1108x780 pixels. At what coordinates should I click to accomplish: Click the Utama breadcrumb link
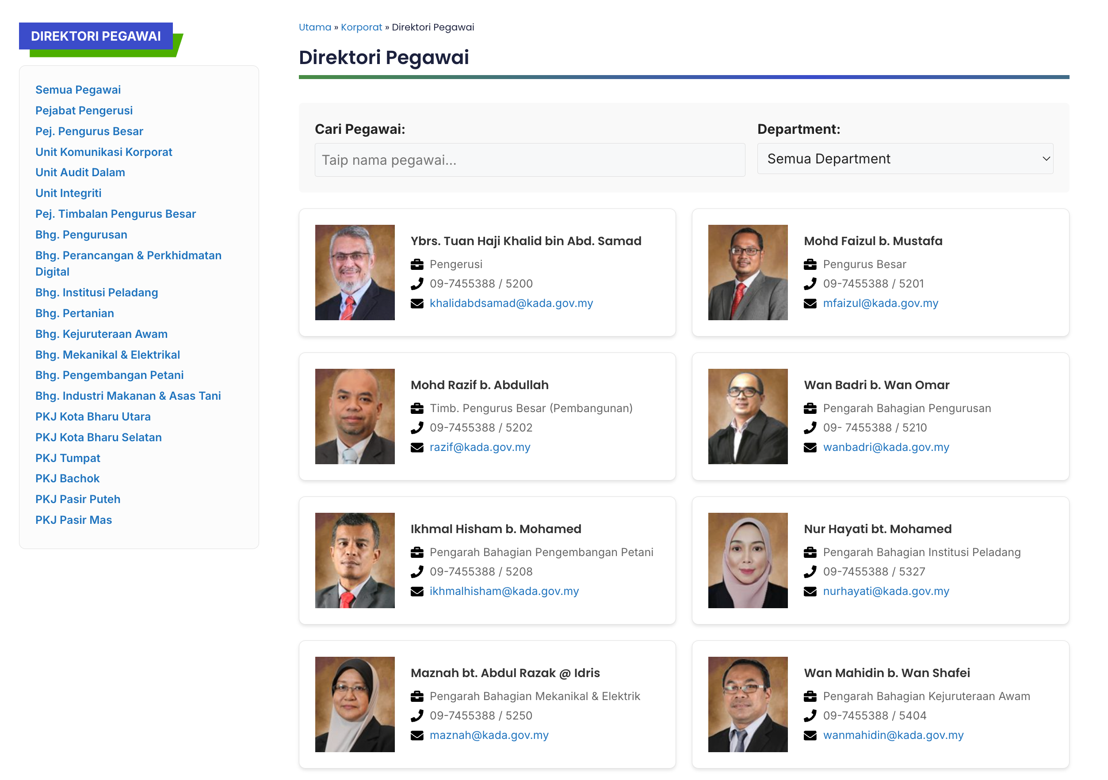(x=315, y=27)
